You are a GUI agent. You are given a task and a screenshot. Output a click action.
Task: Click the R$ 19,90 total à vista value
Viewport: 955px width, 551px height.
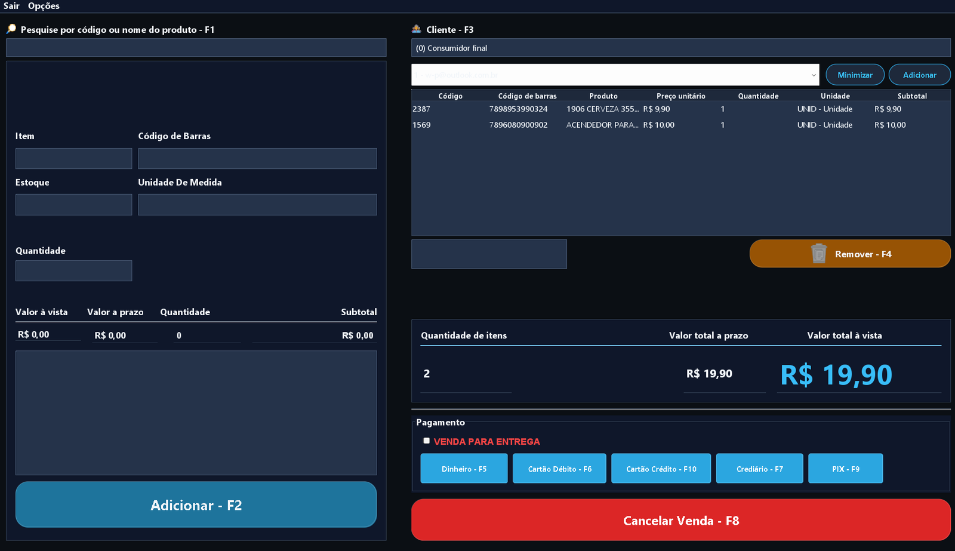(836, 375)
